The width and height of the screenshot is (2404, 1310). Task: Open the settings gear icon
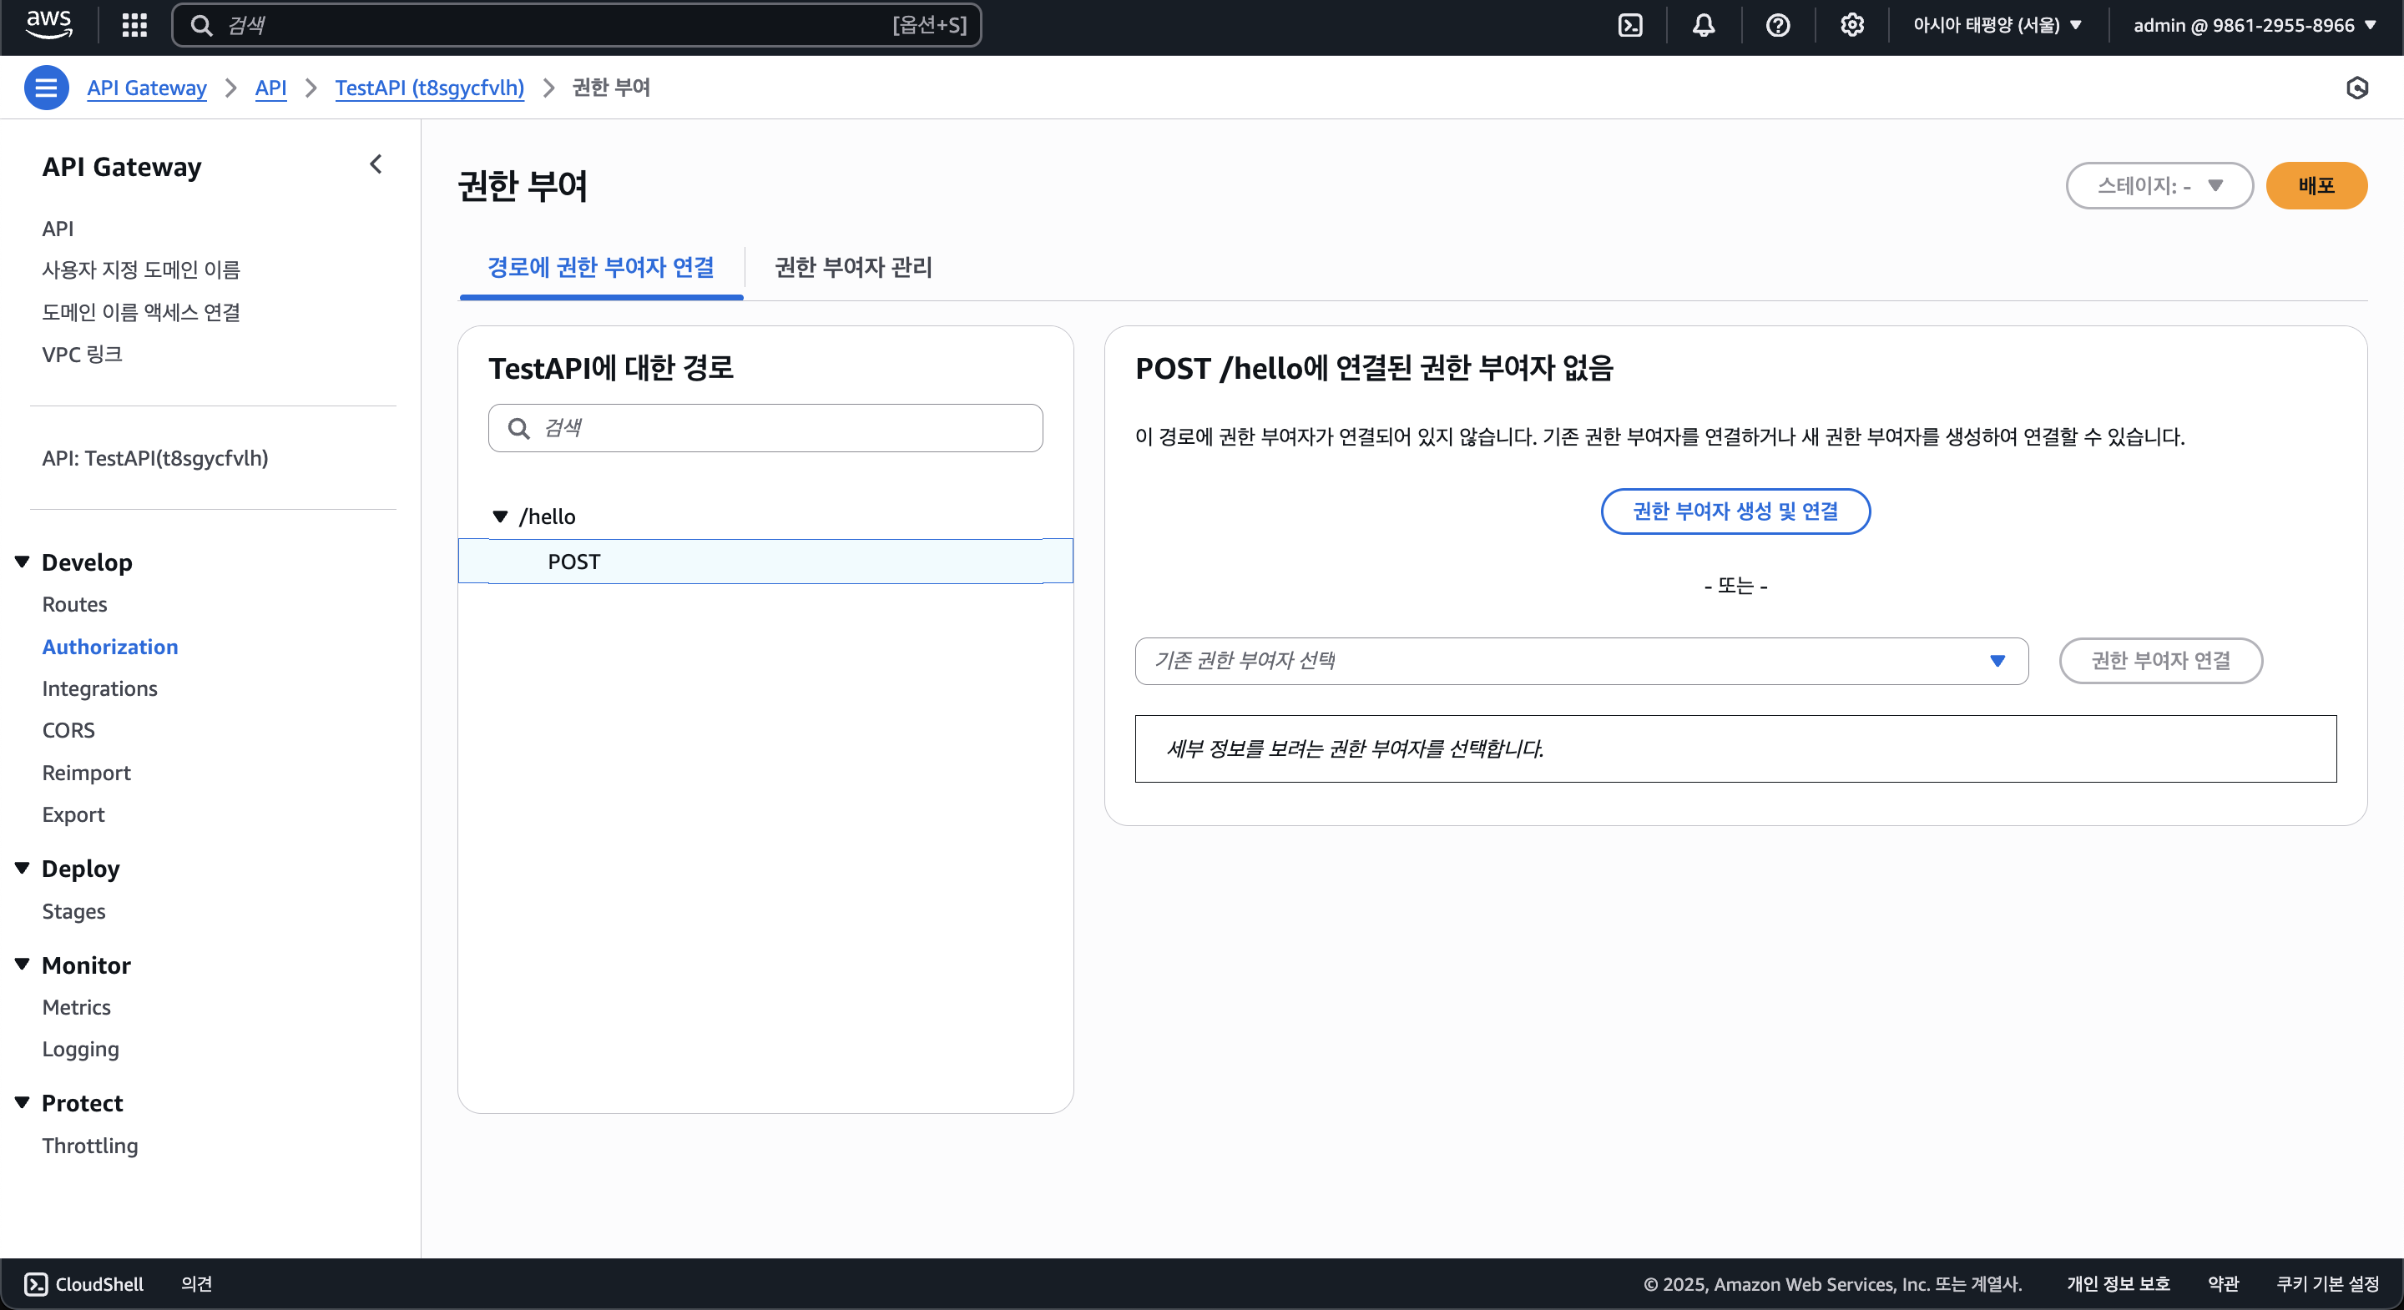(1851, 25)
